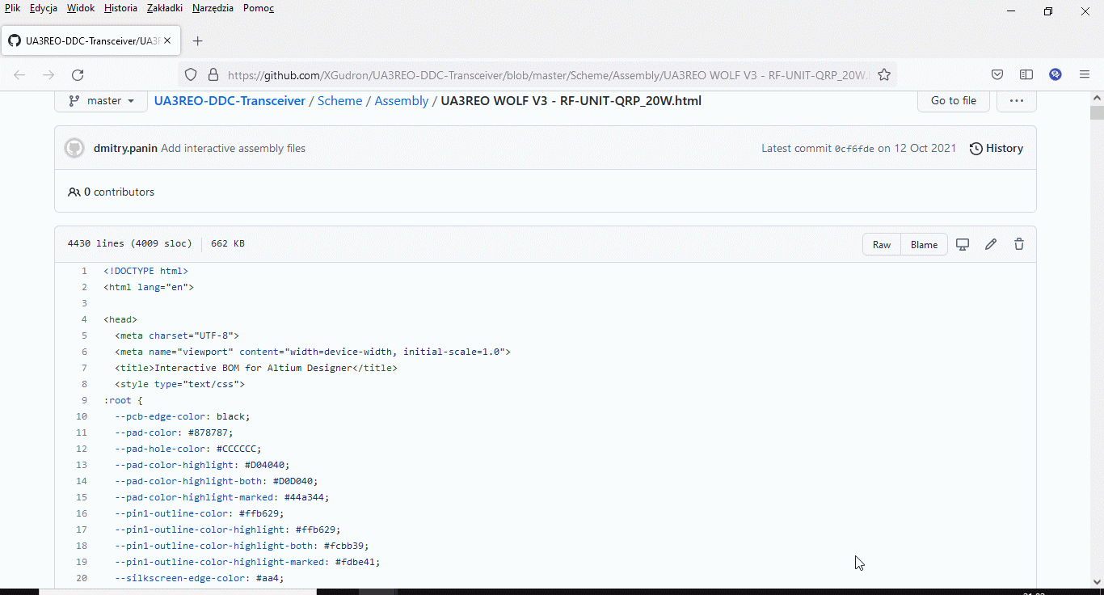This screenshot has width=1104, height=595.
Task: Open the Pocket save icon
Action: click(x=997, y=75)
